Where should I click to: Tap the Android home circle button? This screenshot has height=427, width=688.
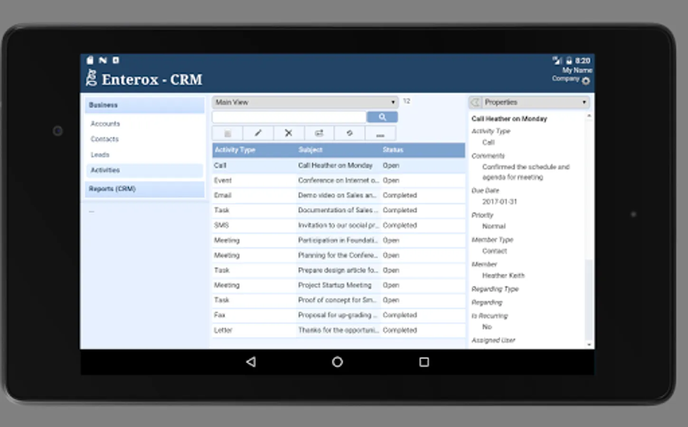point(337,362)
